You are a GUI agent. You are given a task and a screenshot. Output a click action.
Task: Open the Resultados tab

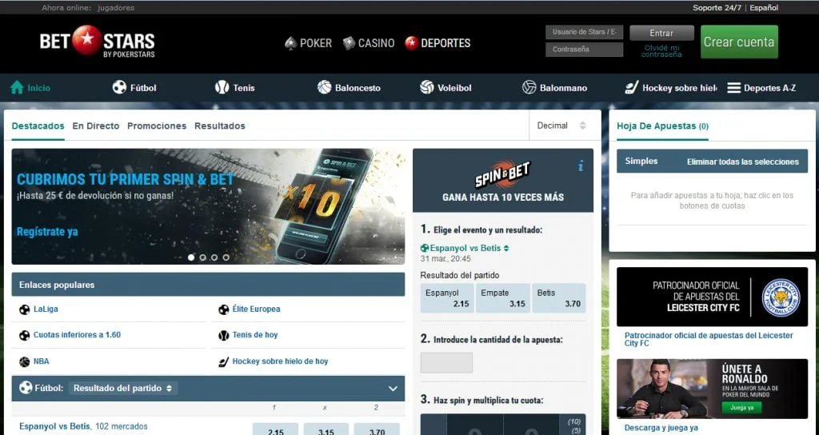pos(220,126)
